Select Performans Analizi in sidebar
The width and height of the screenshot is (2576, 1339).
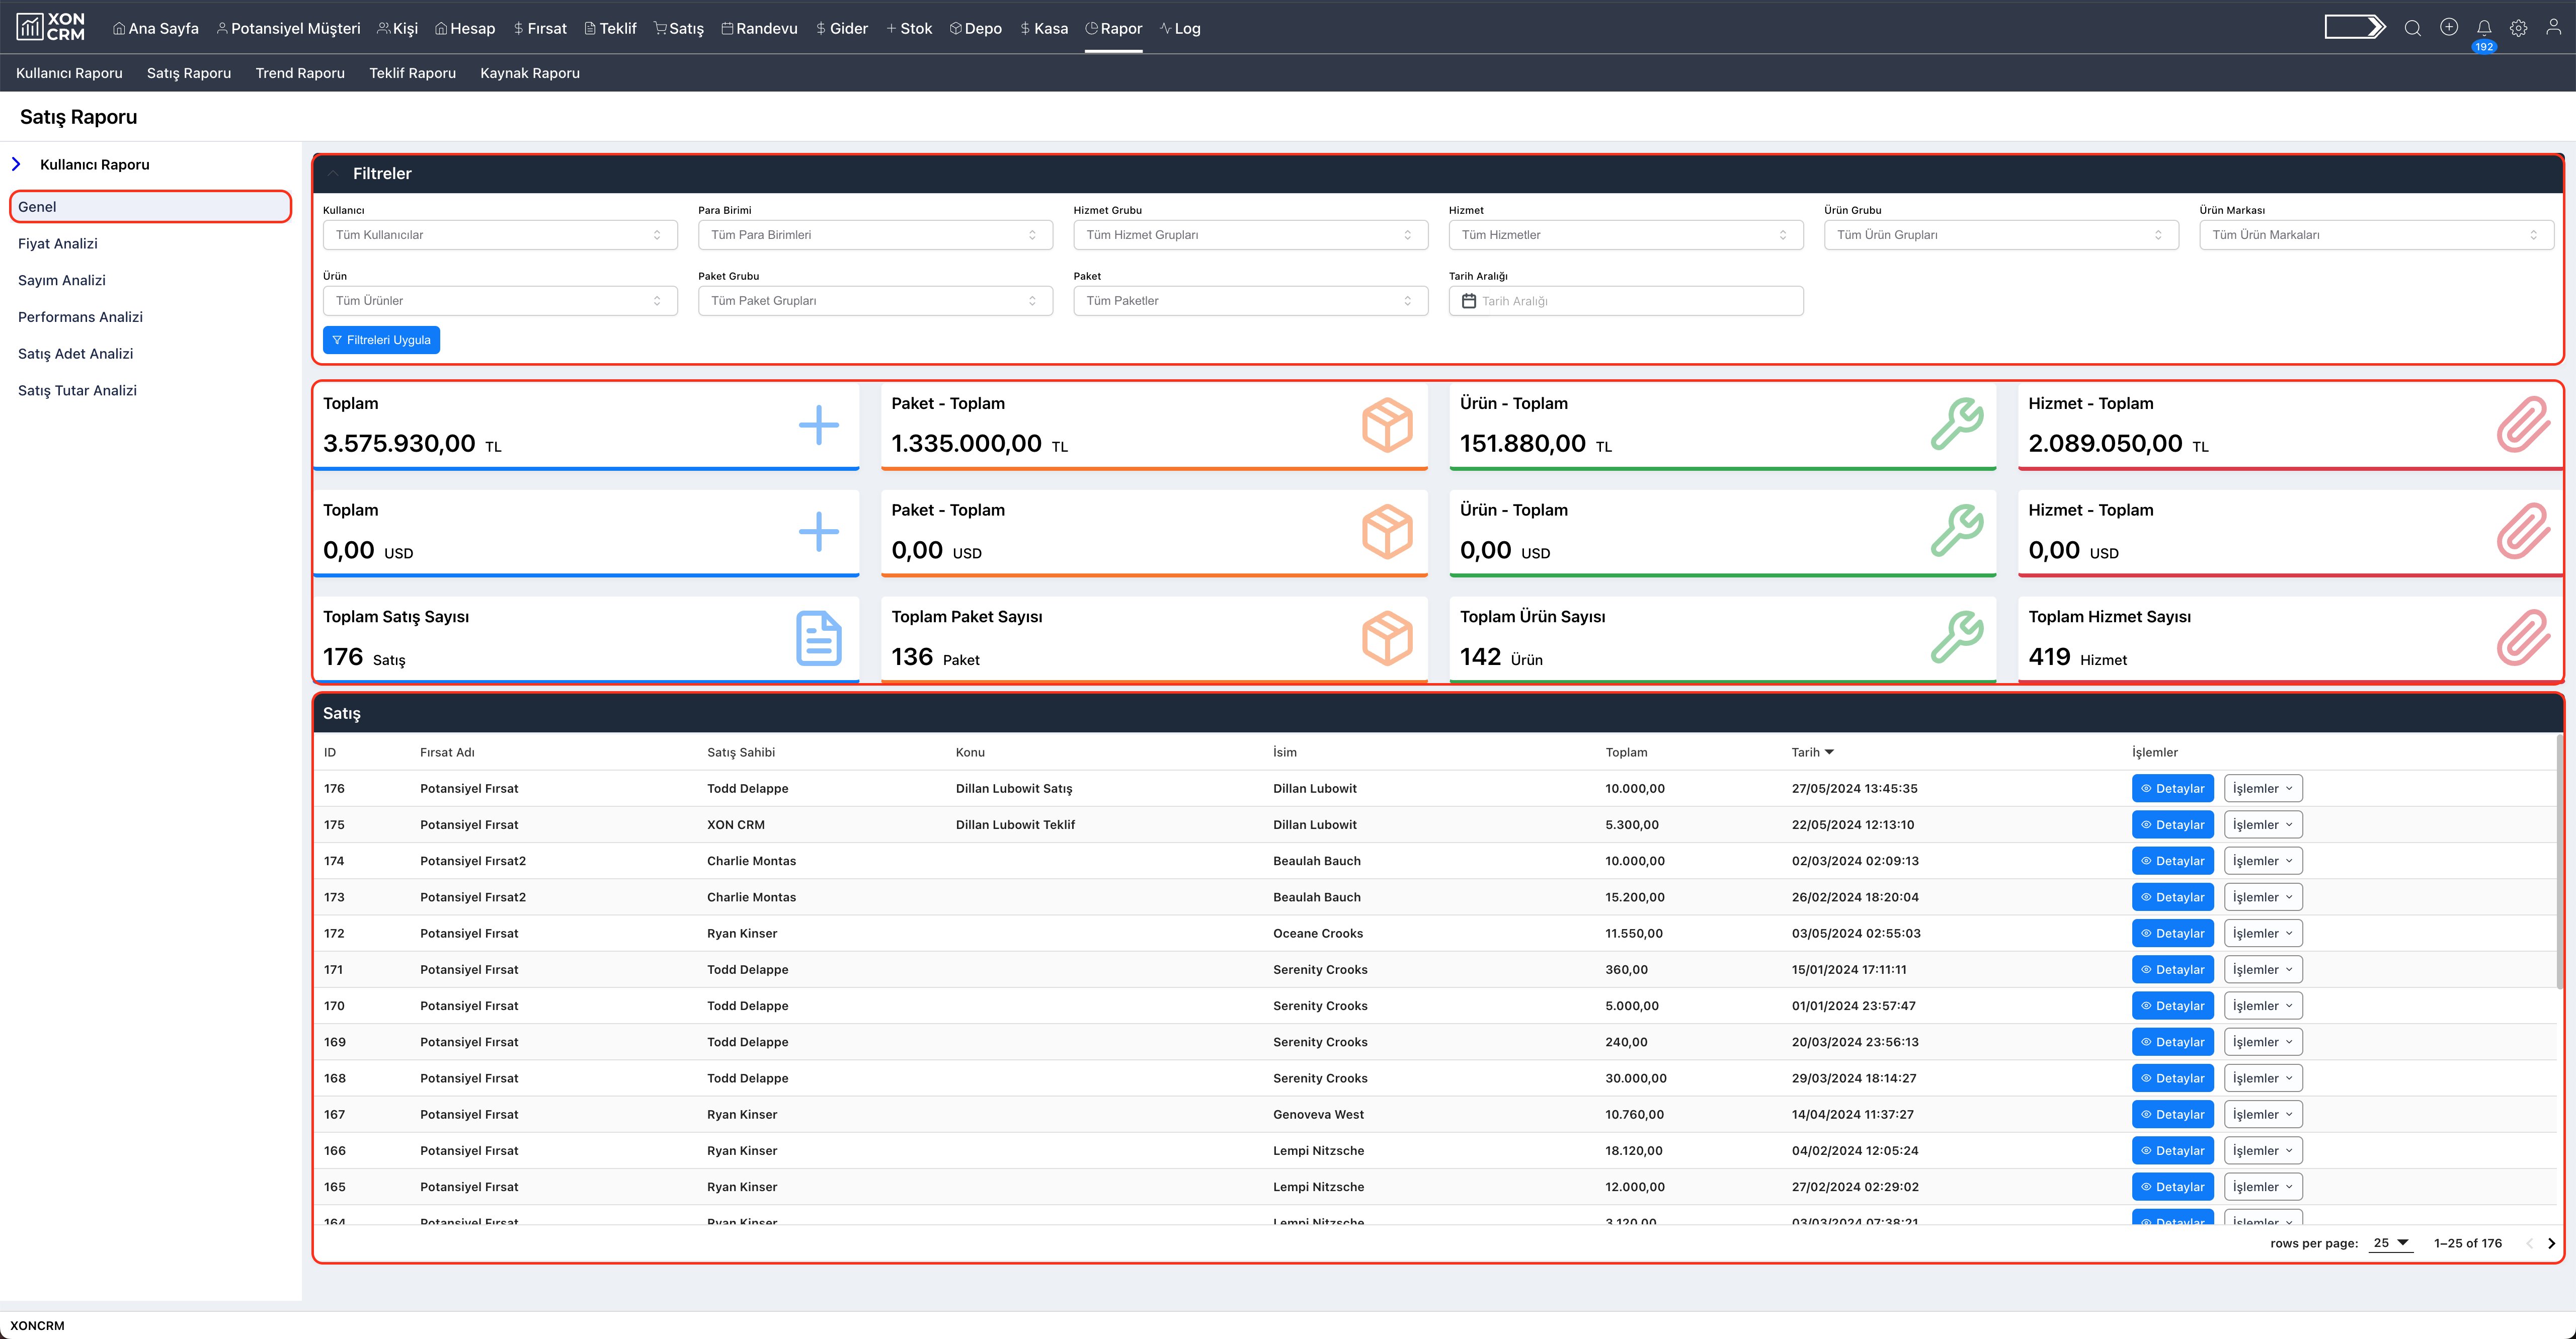pos(80,317)
